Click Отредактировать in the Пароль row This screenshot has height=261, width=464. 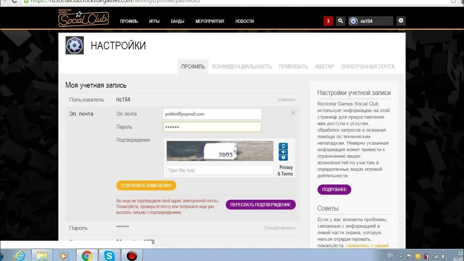(x=279, y=228)
